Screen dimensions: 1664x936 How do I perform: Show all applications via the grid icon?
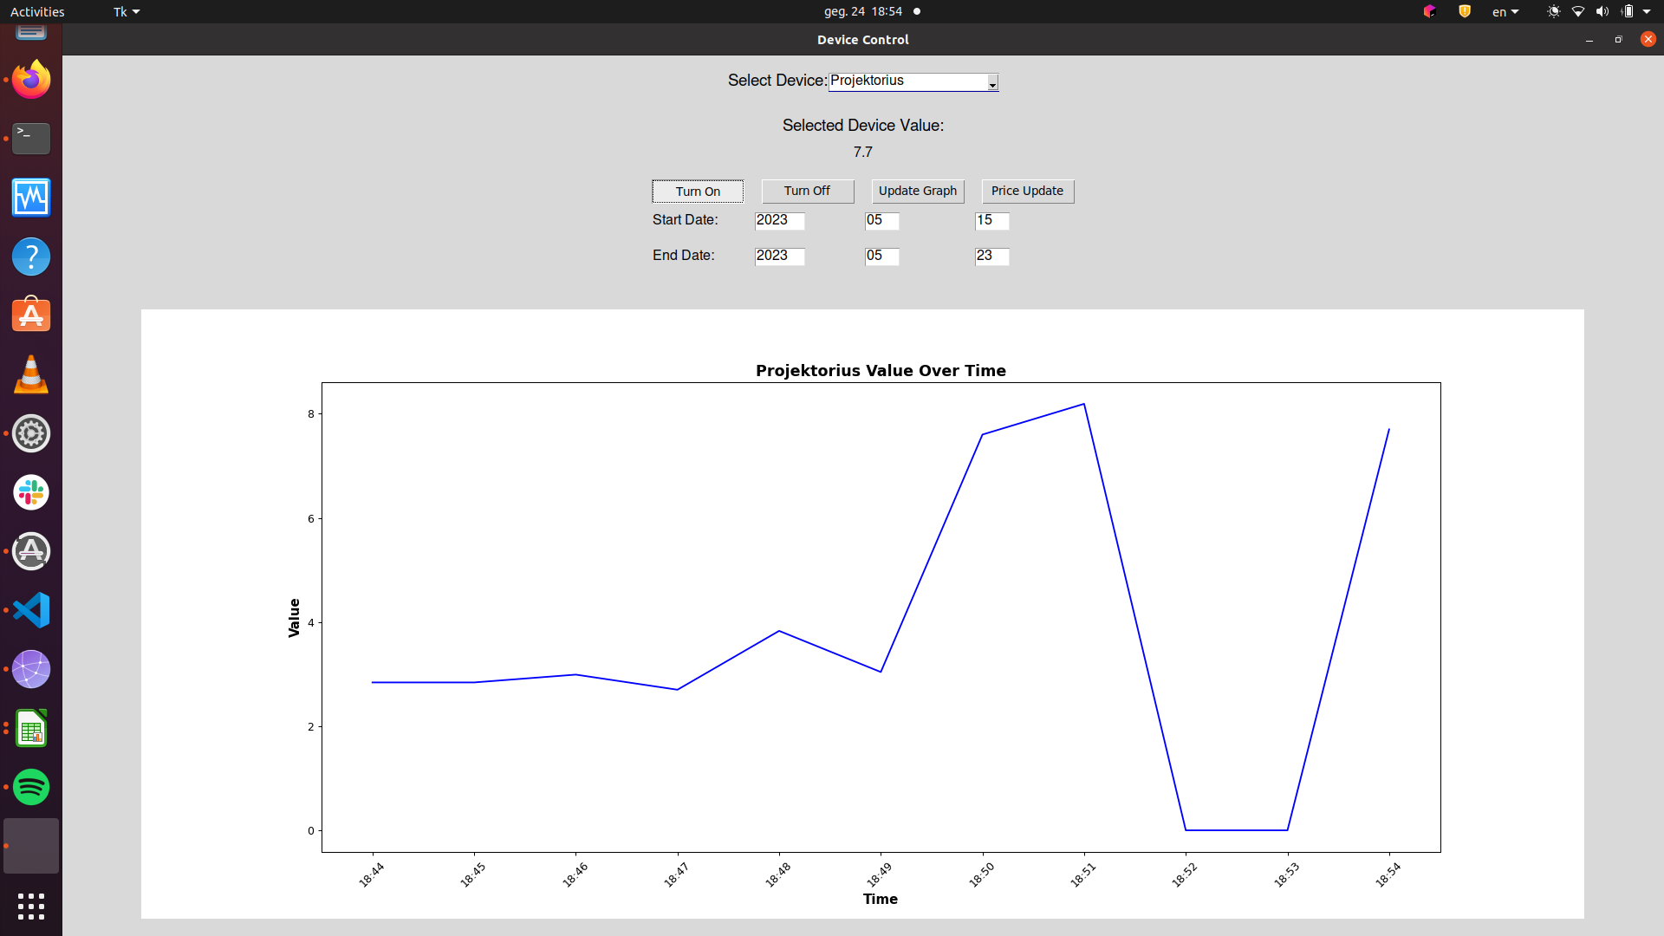[30, 907]
